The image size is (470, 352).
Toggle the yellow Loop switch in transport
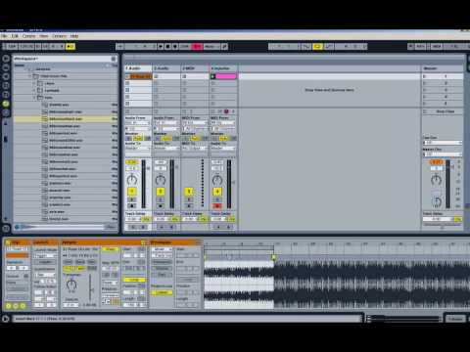click(x=317, y=47)
